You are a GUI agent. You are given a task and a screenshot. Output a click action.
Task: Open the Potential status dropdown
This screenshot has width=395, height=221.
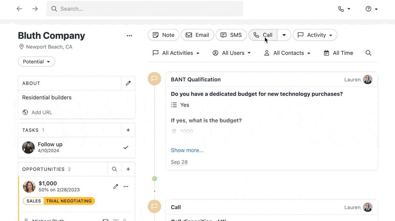tap(36, 62)
